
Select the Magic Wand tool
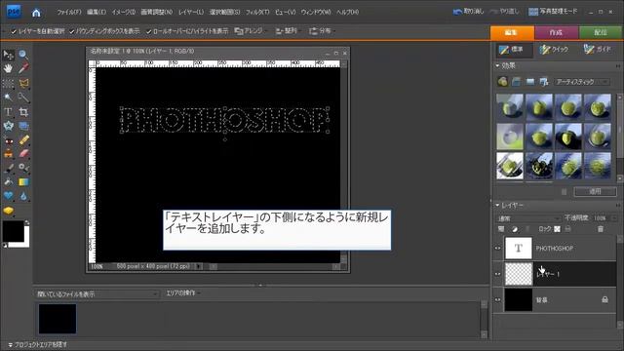[x=9, y=97]
